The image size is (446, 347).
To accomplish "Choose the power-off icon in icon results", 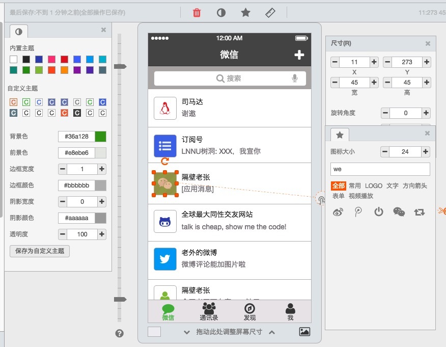I will coord(379,212).
